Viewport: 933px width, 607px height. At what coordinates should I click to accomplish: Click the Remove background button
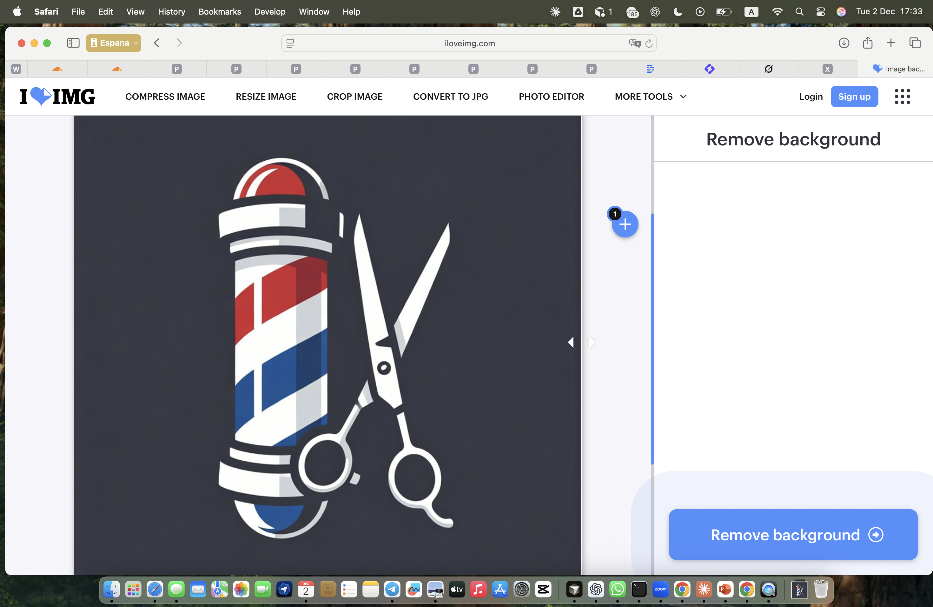pyautogui.click(x=793, y=535)
